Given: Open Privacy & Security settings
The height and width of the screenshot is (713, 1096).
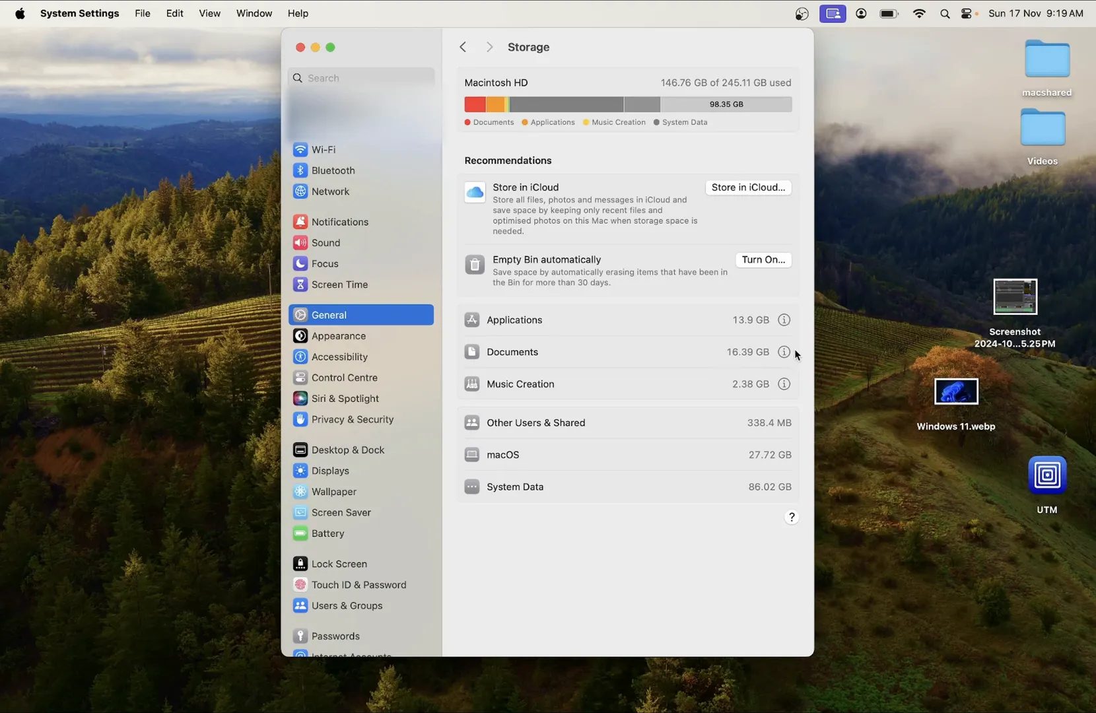Looking at the screenshot, I should (x=360, y=419).
